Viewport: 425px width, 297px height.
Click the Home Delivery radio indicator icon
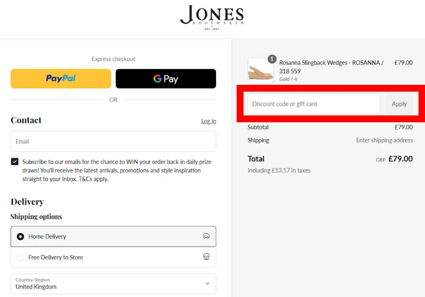point(20,236)
